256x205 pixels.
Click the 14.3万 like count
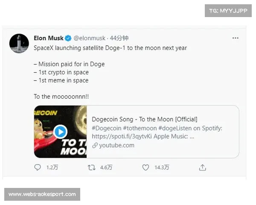coord(162,168)
